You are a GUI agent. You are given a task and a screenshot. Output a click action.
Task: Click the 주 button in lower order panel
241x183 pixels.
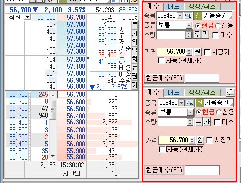(x=199, y=122)
